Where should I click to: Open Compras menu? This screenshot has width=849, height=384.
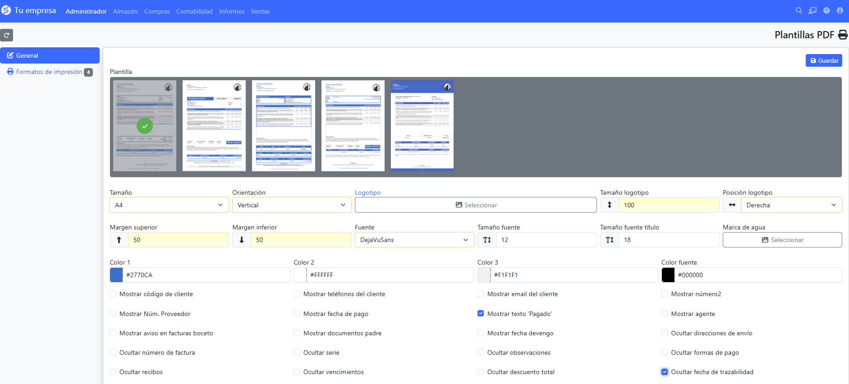pos(157,11)
